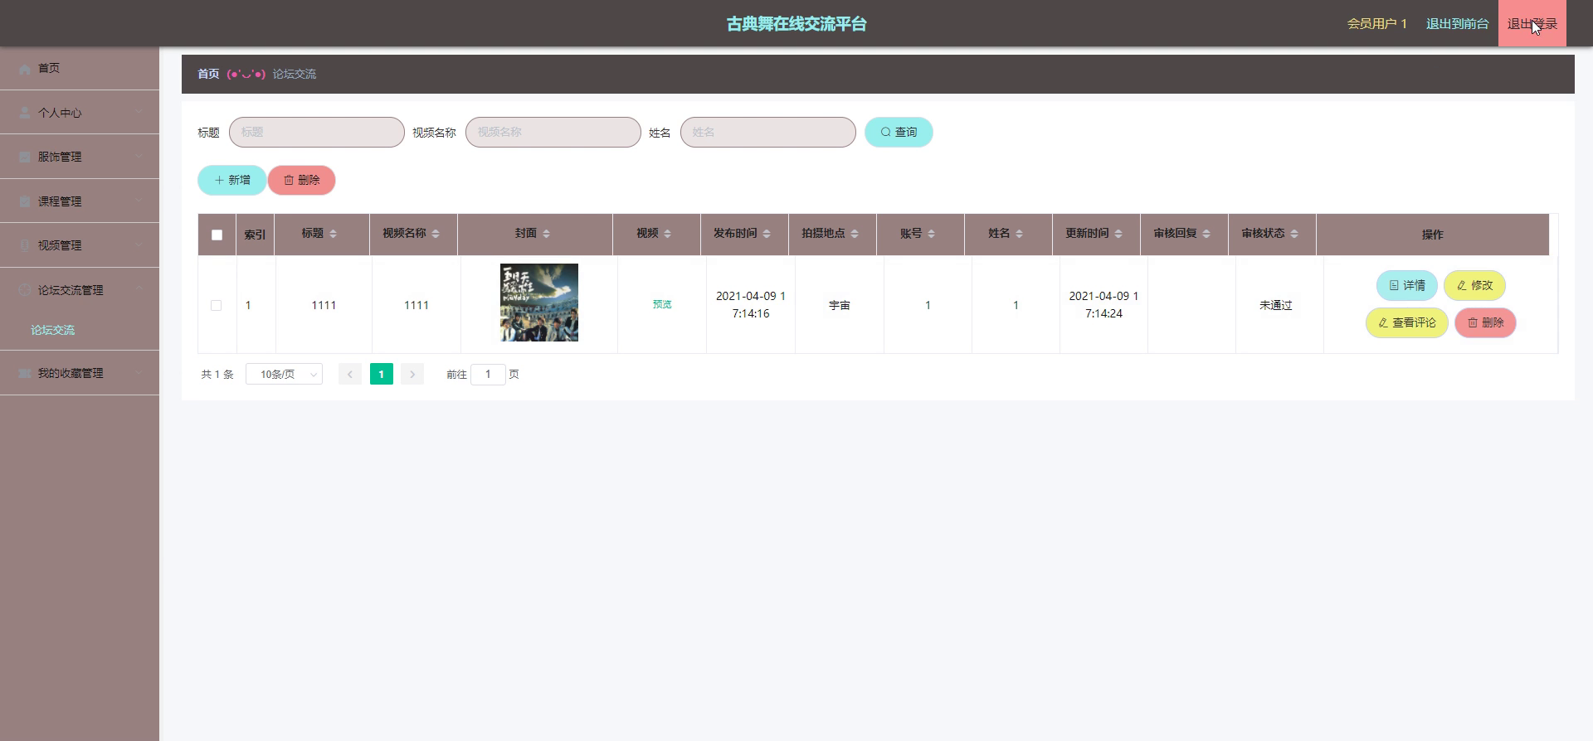The height and width of the screenshot is (741, 1593).
Task: Click the 宇宙 location cell
Action: 839,305
